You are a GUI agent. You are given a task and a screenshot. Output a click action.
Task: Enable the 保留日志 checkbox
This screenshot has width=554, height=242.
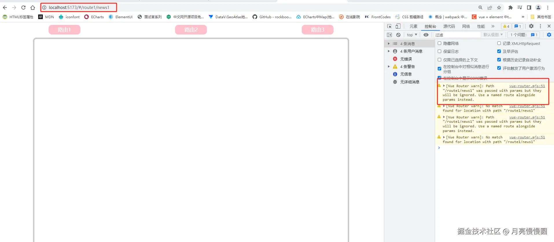439,51
